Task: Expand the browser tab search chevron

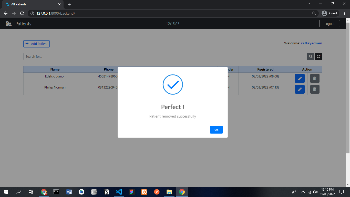Action: tap(309, 4)
